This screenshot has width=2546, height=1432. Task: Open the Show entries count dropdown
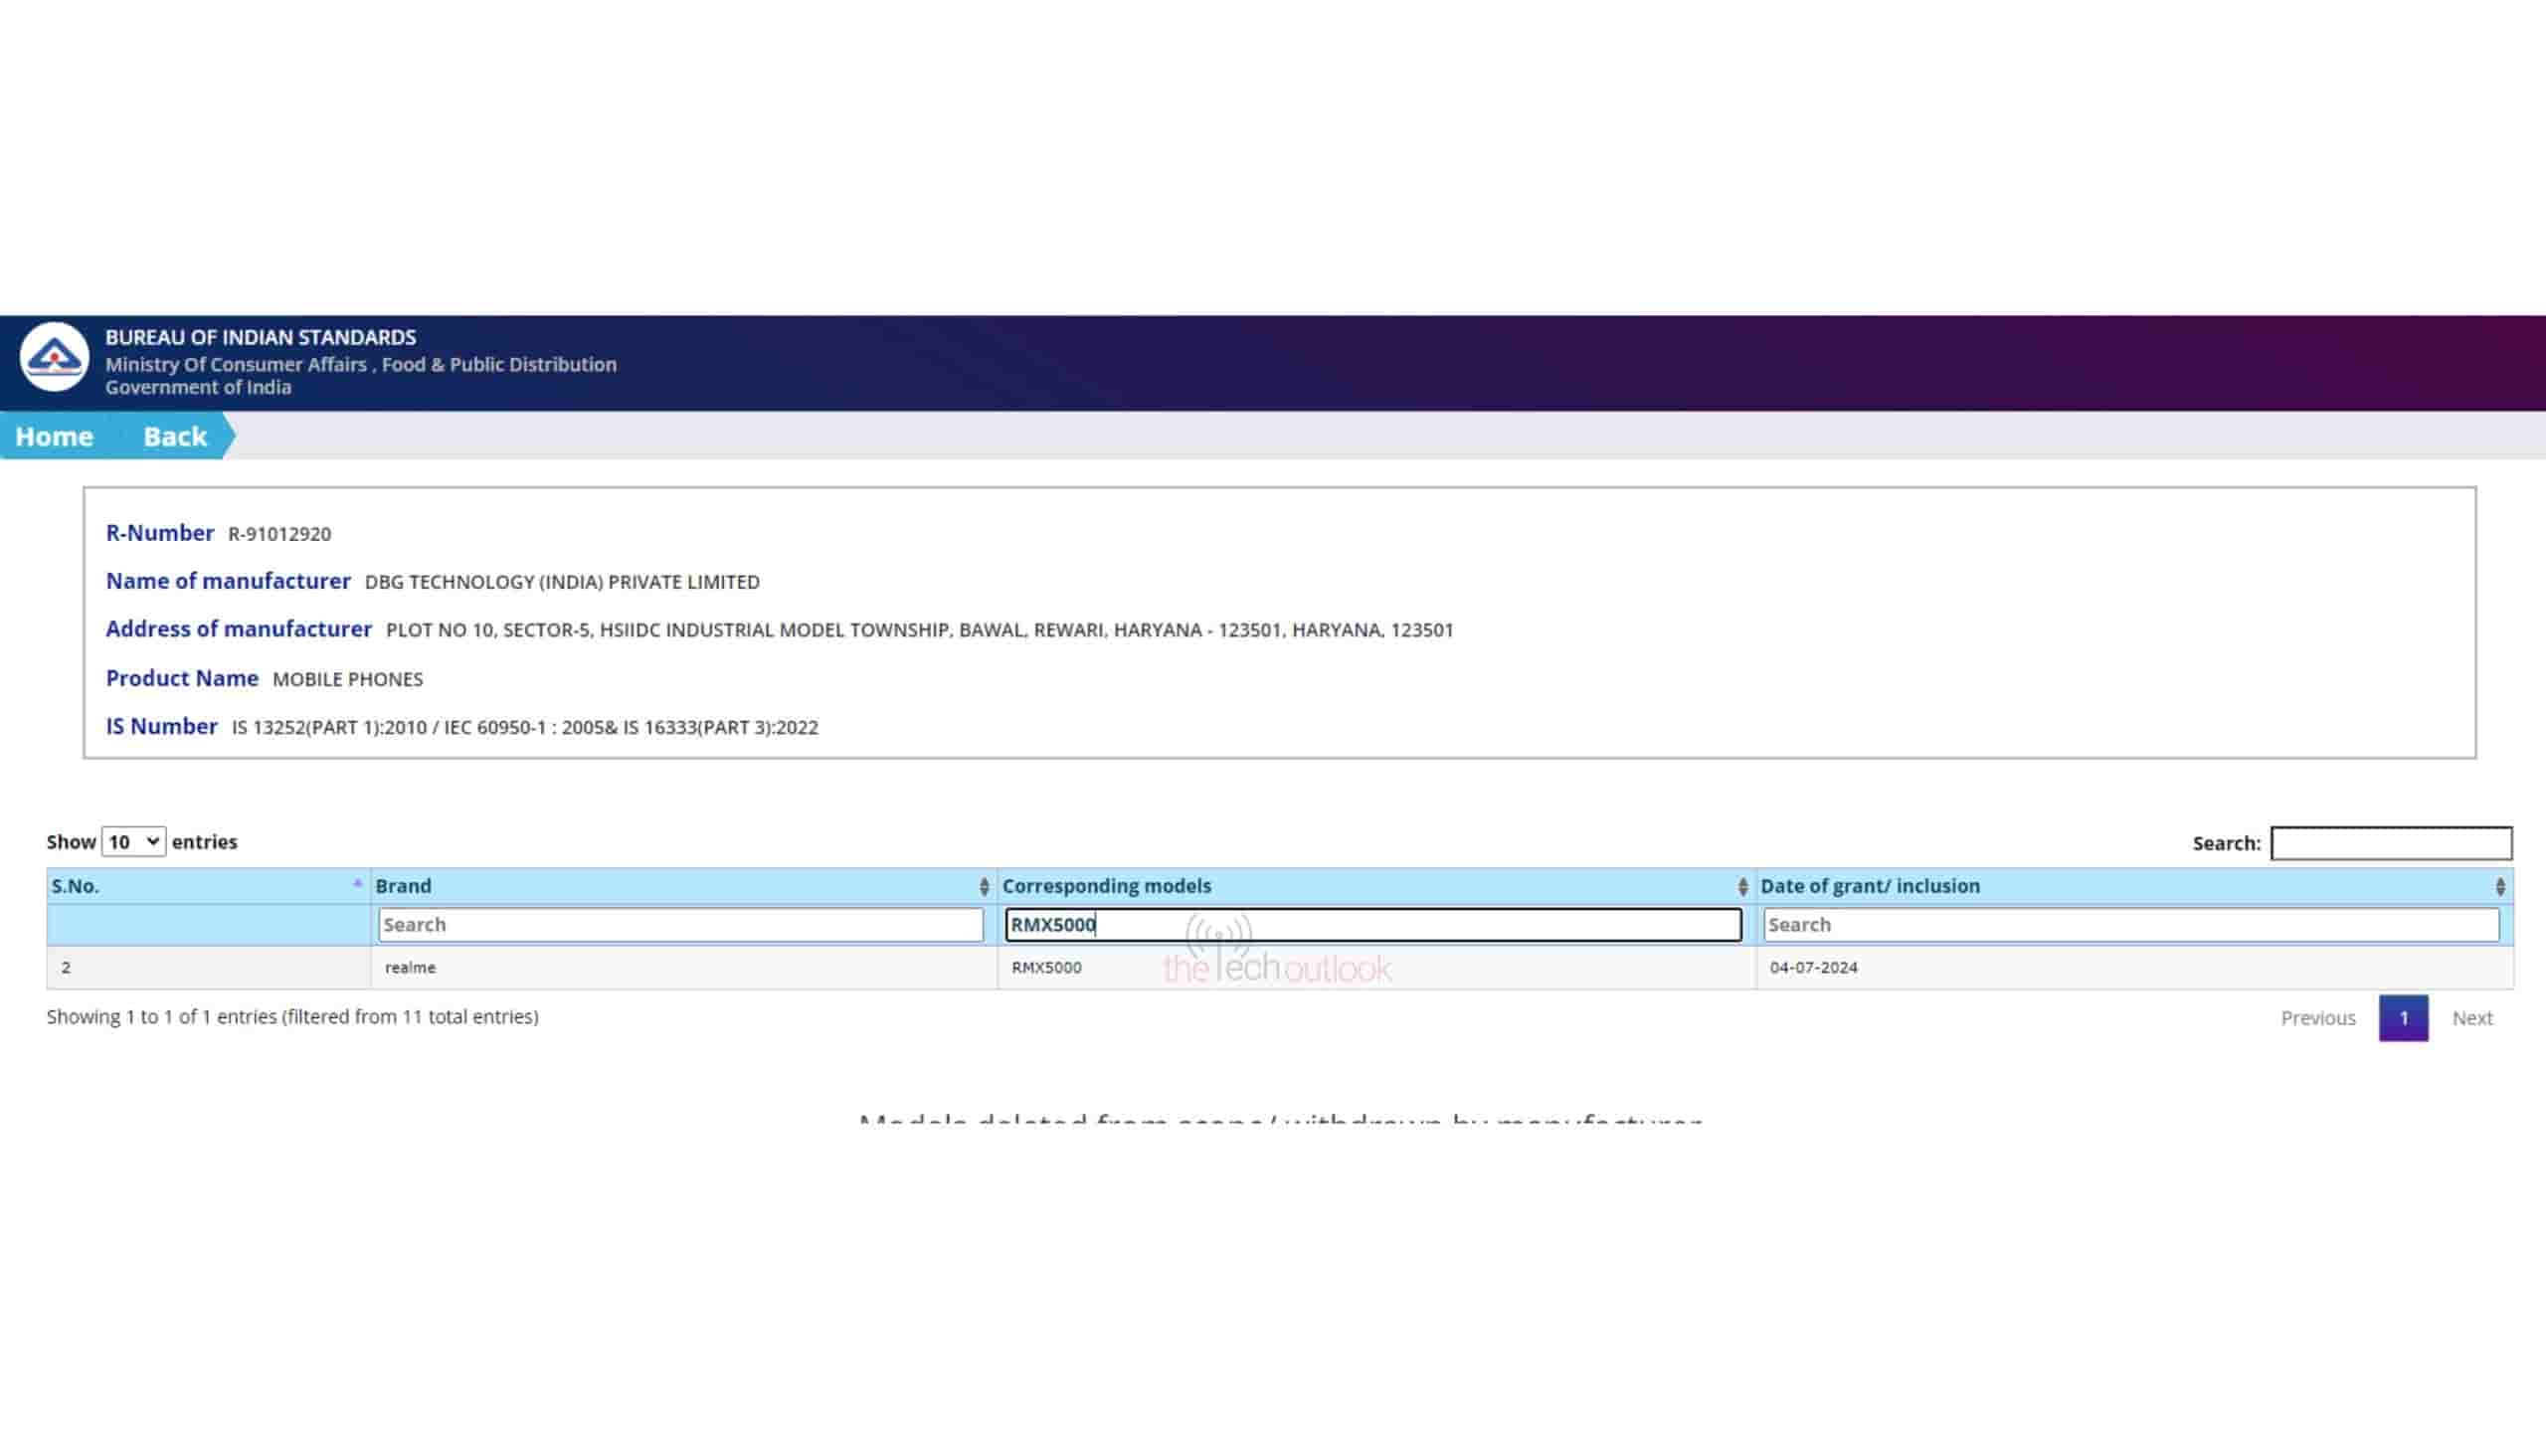click(133, 842)
